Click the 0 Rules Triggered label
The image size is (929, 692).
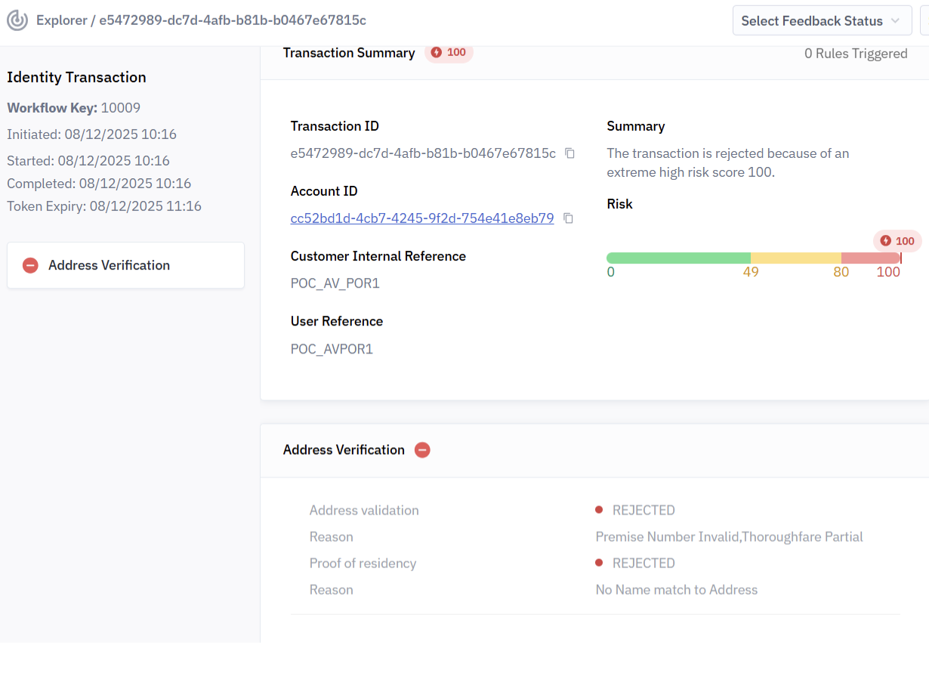coord(856,54)
